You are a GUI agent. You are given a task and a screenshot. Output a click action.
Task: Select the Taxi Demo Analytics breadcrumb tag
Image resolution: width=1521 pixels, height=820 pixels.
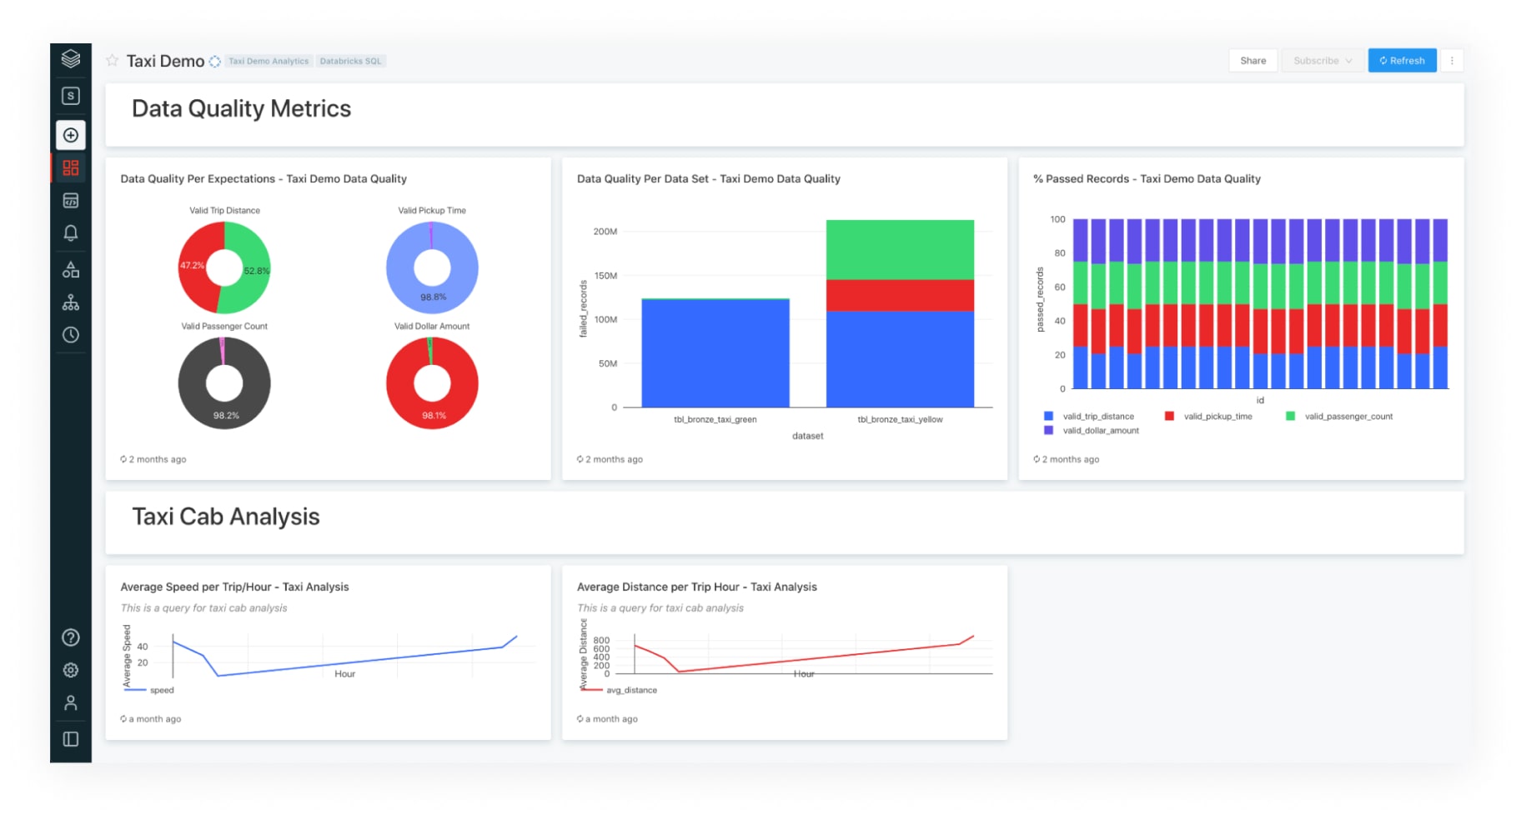(x=269, y=60)
